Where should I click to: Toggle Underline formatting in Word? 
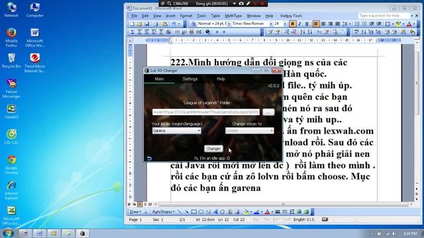point(307,24)
